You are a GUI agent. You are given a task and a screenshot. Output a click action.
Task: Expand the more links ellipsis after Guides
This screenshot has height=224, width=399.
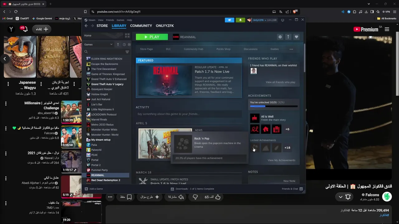pos(291,49)
